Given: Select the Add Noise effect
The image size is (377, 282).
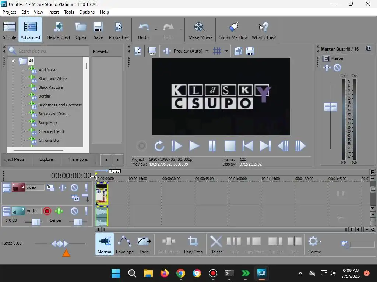Looking at the screenshot, I should coord(47,70).
